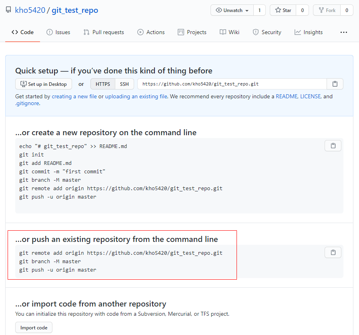
Task: Click the fork count 0
Action: pyautogui.click(x=347, y=10)
